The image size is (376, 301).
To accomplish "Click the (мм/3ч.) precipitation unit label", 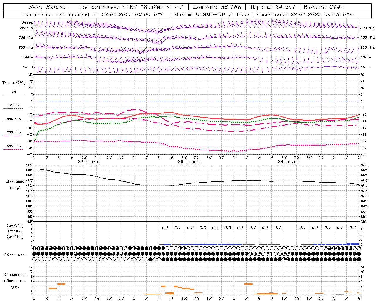I will [15, 225].
